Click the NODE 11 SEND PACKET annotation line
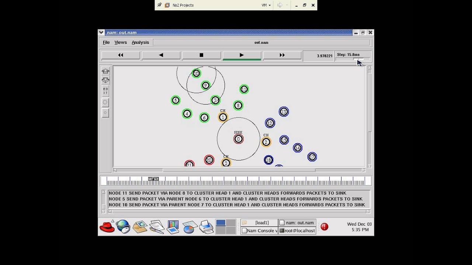The width and height of the screenshot is (472, 265). (228, 193)
